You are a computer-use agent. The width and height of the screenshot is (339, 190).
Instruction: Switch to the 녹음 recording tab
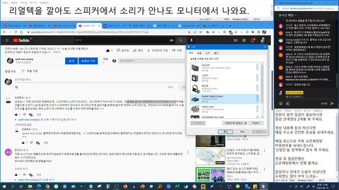click(x=199, y=53)
